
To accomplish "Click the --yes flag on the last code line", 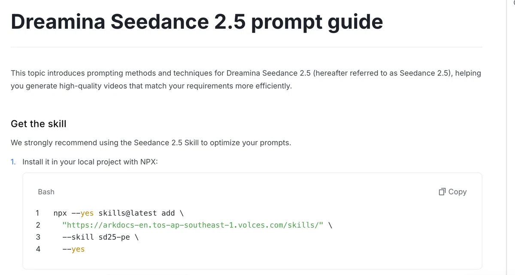I will pos(73,249).
